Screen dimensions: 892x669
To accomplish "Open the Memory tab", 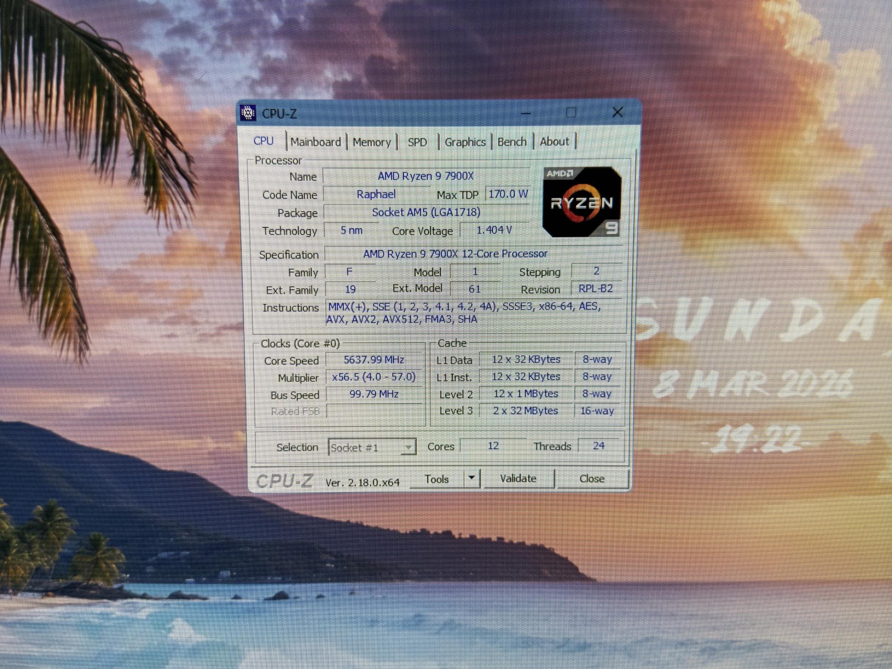I will coord(372,142).
